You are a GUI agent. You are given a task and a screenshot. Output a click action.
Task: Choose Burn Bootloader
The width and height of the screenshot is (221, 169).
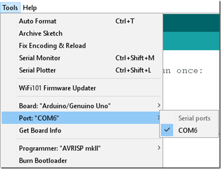[x=81, y=160]
